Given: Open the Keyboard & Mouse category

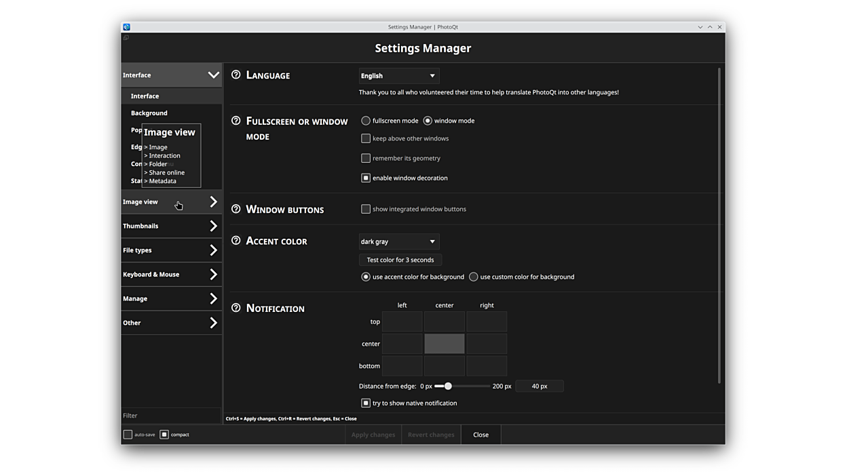Looking at the screenshot, I should [171, 275].
